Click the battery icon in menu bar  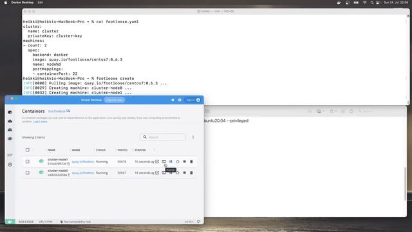[x=356, y=3]
